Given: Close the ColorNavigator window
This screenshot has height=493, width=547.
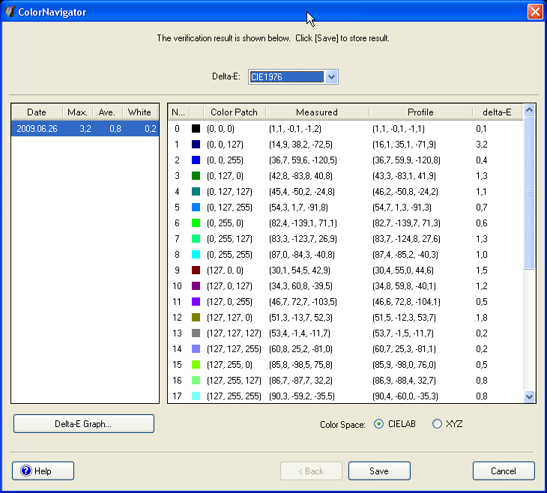Looking at the screenshot, I should pyautogui.click(x=534, y=12).
